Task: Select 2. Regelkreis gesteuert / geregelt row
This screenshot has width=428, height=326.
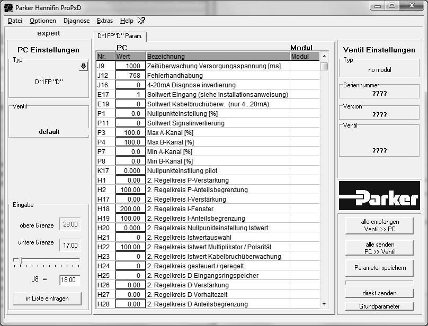Action: pos(208,266)
